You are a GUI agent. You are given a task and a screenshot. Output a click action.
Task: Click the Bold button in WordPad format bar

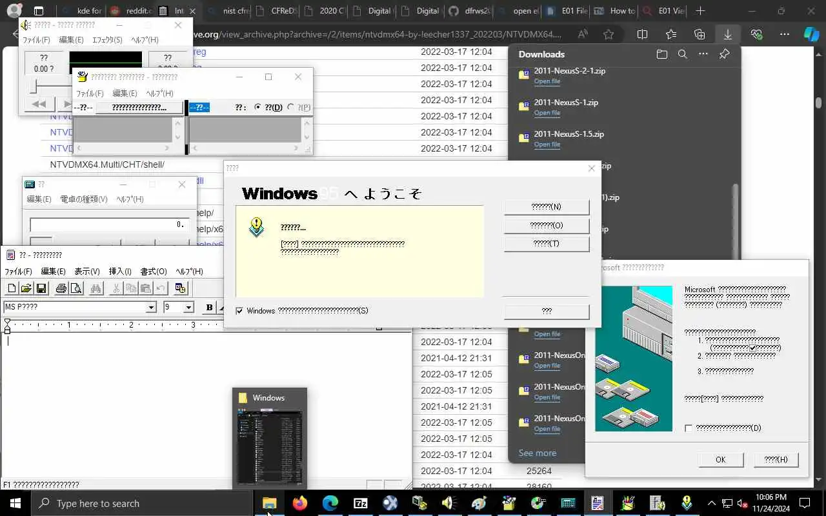click(209, 307)
